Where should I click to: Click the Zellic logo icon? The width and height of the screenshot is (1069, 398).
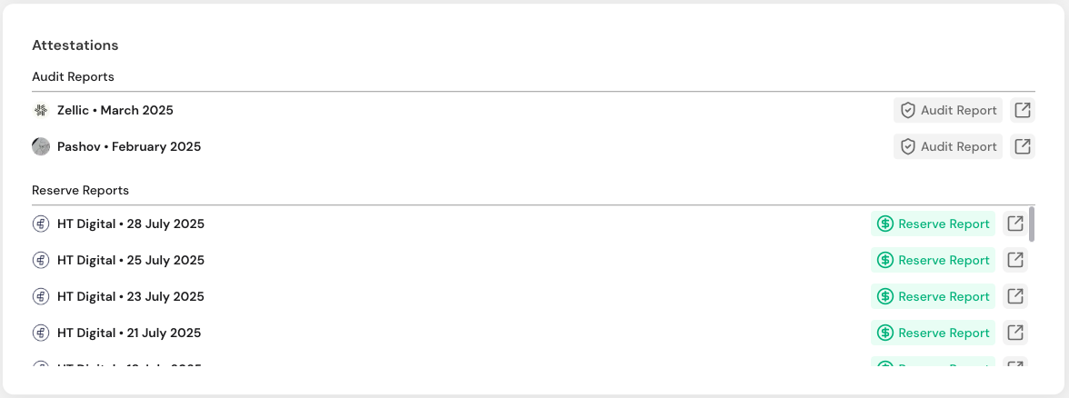tap(41, 111)
